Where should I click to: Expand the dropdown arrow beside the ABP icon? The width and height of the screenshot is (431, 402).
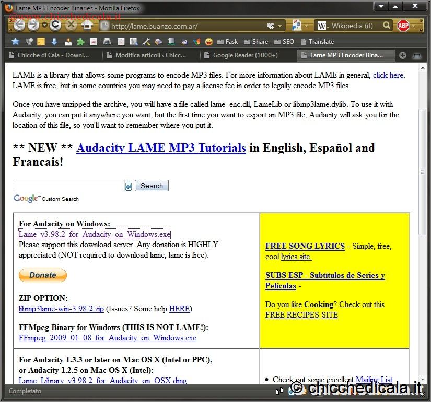(x=414, y=26)
